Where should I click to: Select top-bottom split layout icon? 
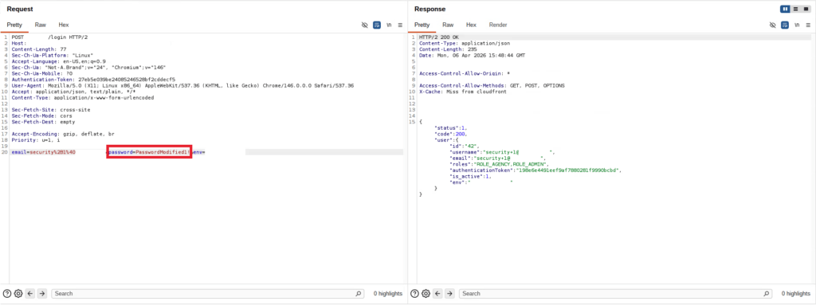[x=795, y=9]
